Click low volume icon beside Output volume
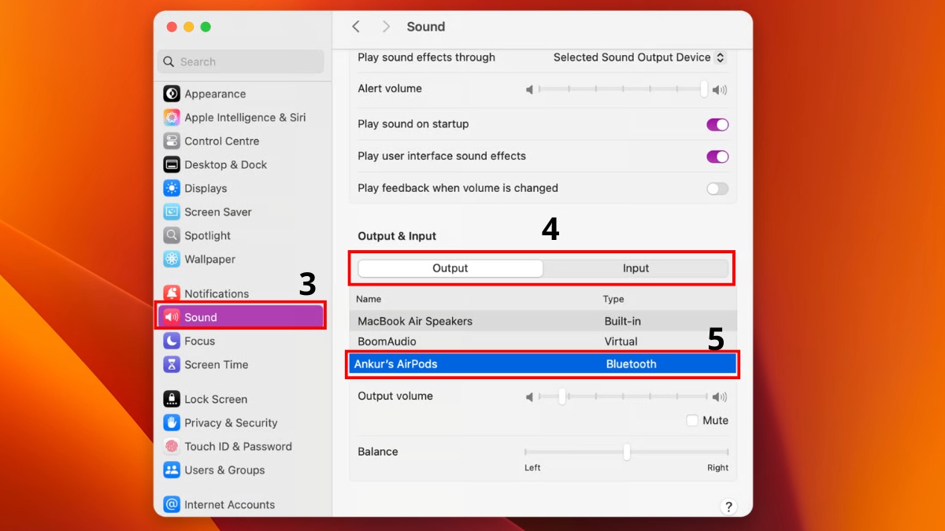945x531 pixels. coord(530,397)
